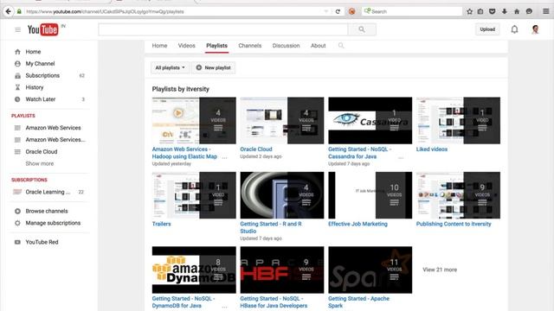
Task: Open Publishing Content to Itversity link
Action: [454, 225]
